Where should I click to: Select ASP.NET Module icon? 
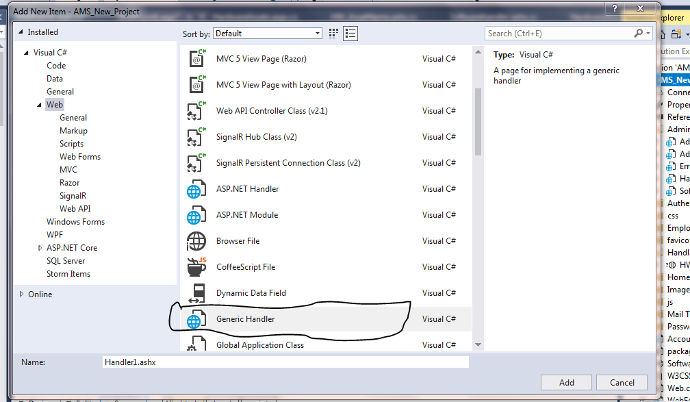point(196,215)
